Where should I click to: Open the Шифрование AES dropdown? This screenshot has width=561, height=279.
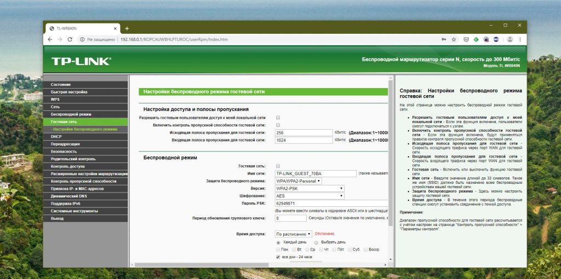pyautogui.click(x=310, y=195)
